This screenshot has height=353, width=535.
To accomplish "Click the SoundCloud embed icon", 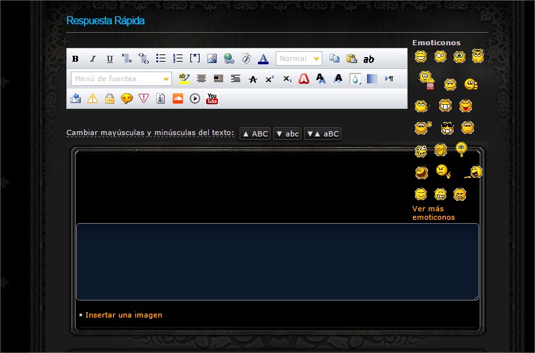I will click(x=178, y=99).
